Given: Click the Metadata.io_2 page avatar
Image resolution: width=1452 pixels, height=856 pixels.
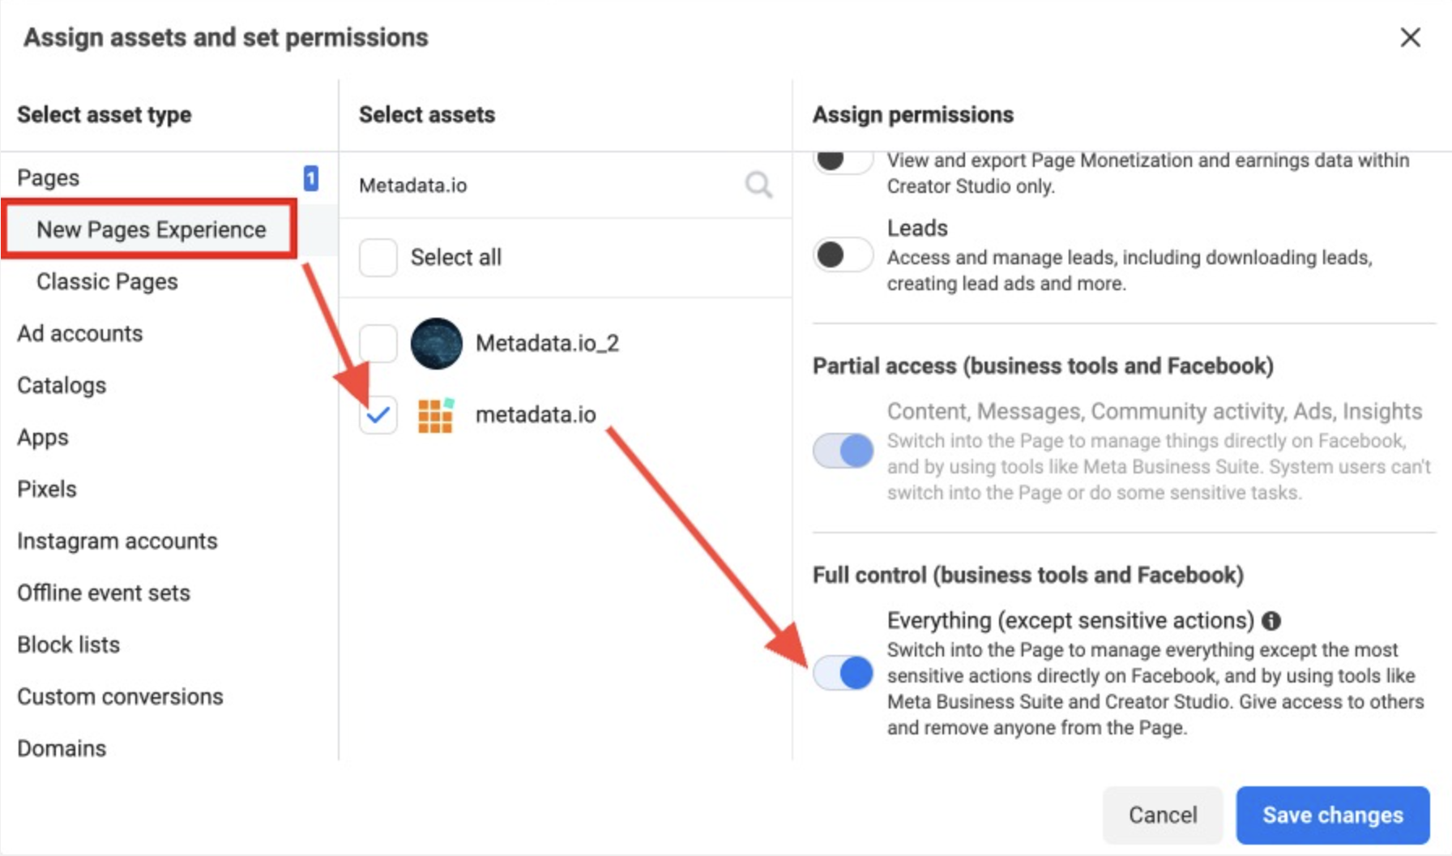Looking at the screenshot, I should point(436,344).
